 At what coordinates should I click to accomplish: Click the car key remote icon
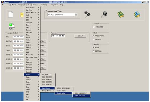(x=104, y=14)
